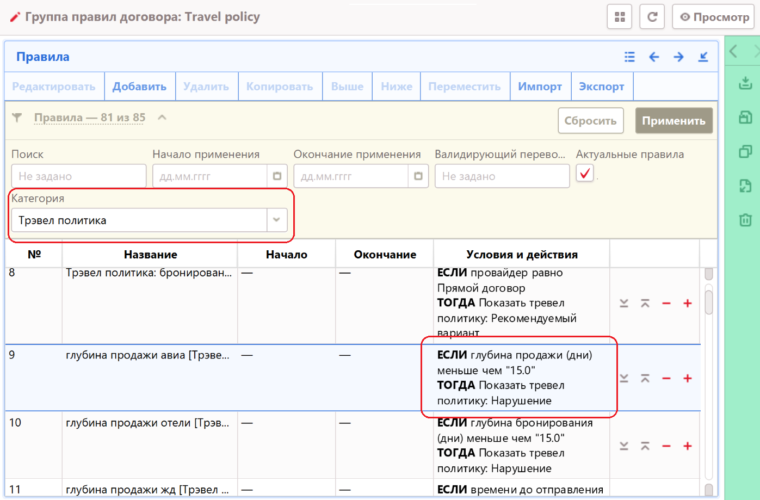Click the rules table vertical scrollbar handle

pyautogui.click(x=708, y=302)
